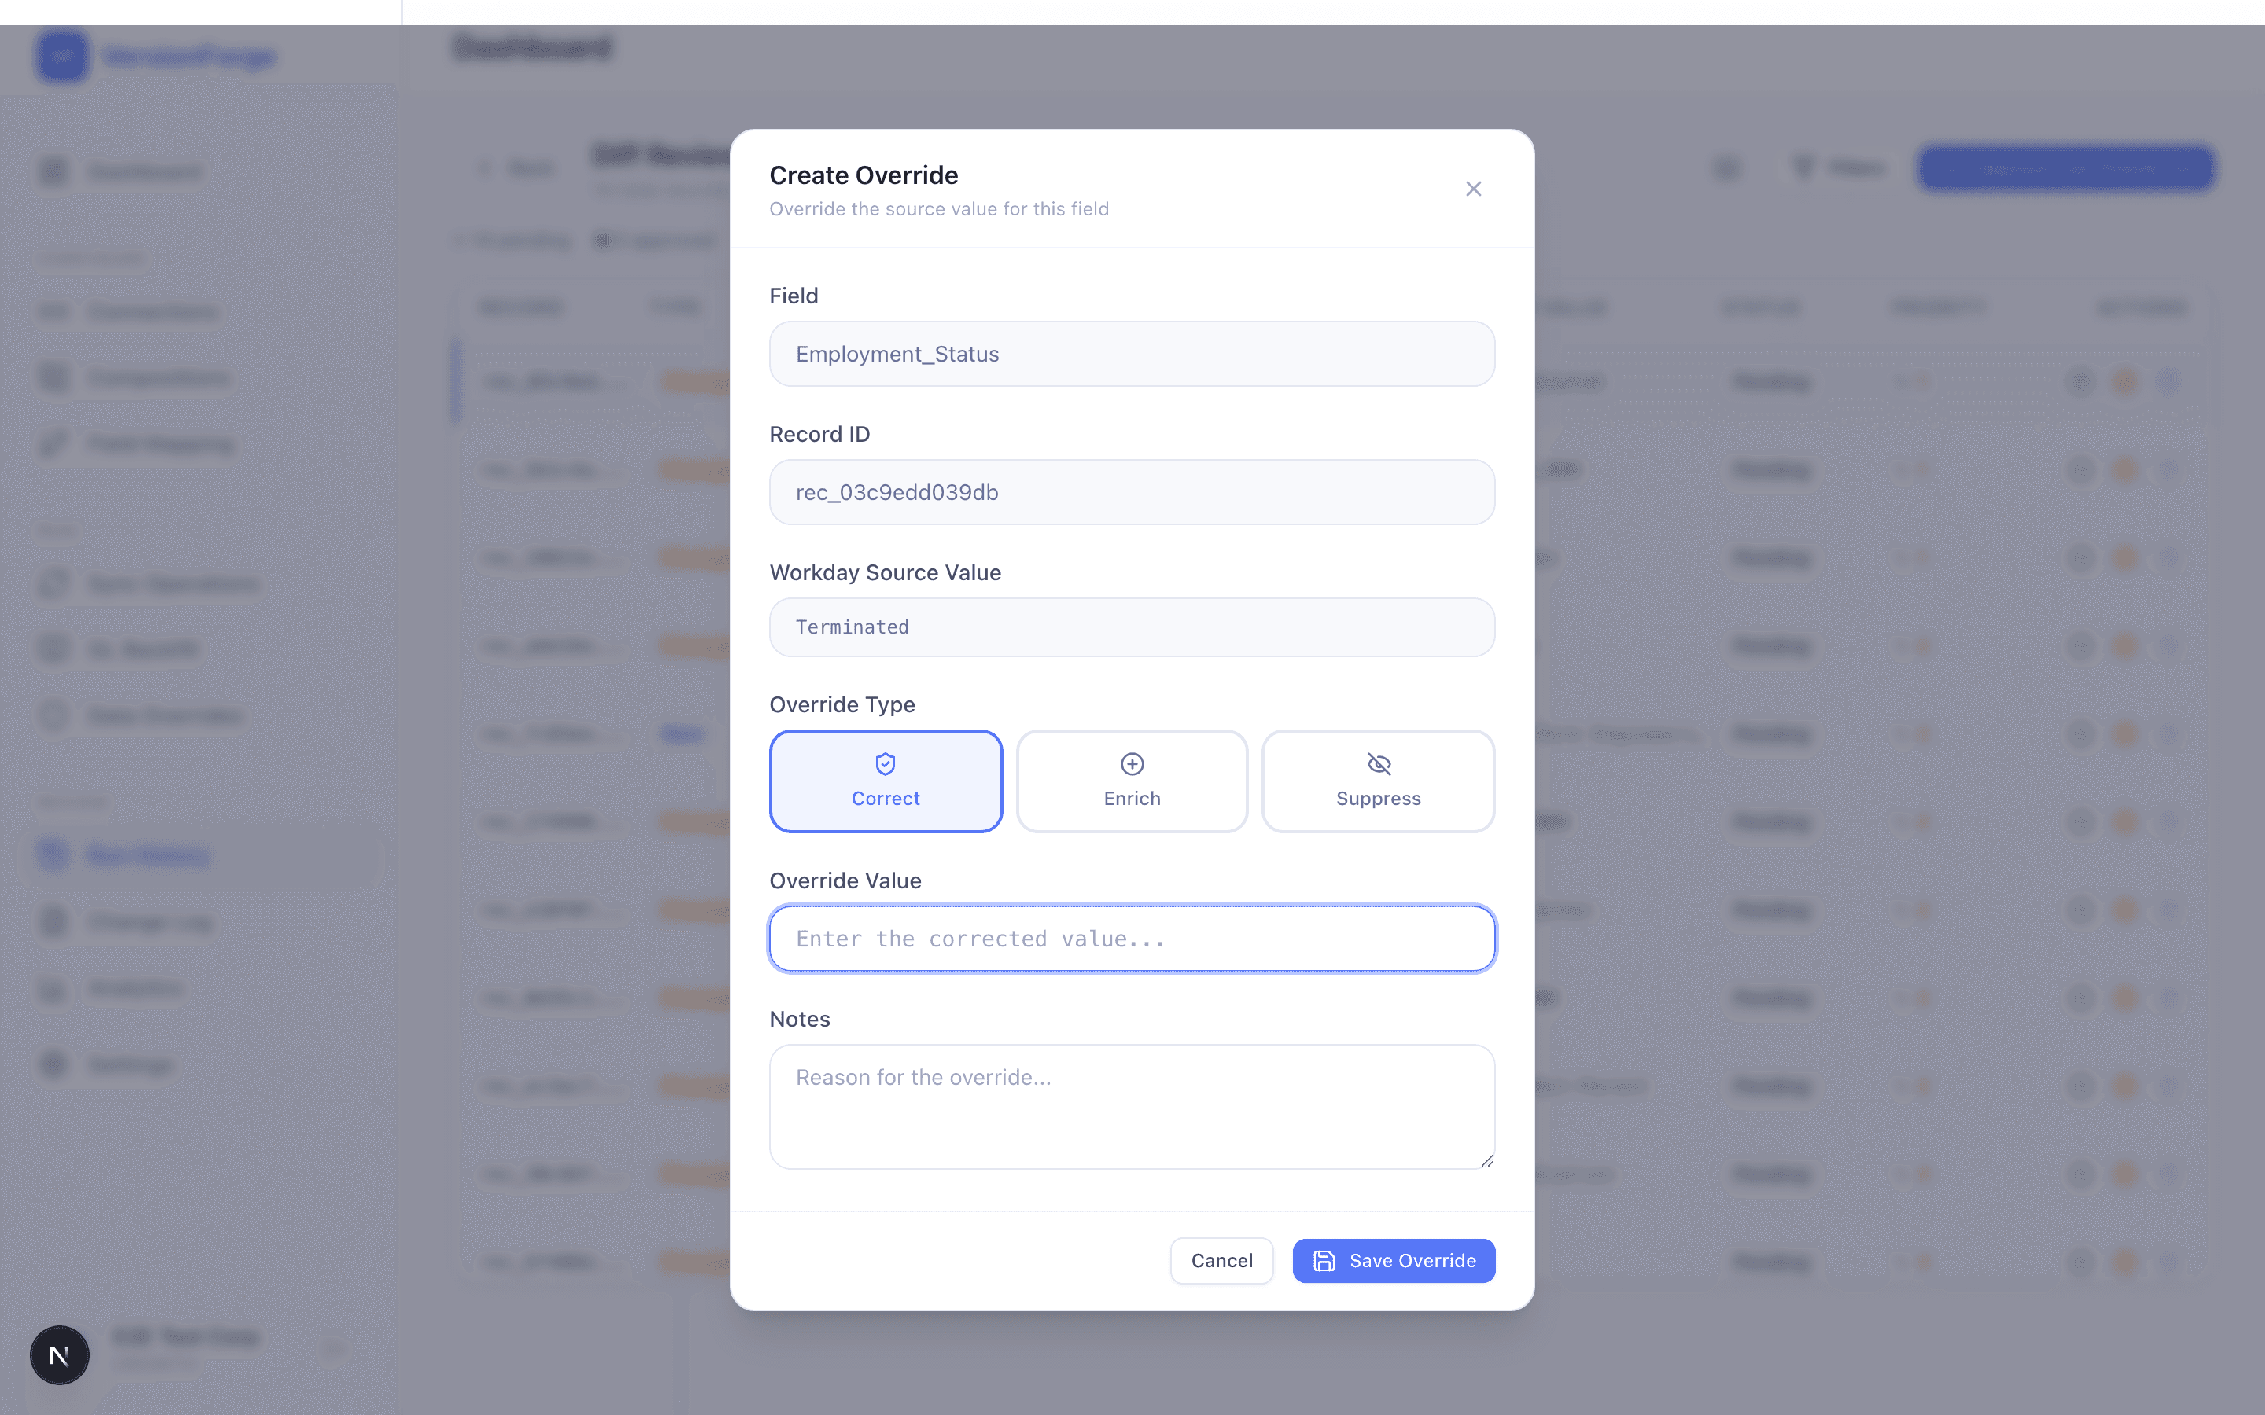Click the Override Value input field
2265x1415 pixels.
click(x=1132, y=938)
